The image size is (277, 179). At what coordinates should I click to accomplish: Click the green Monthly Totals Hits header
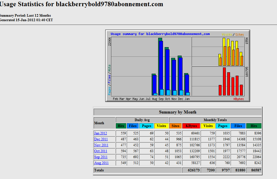(254, 126)
